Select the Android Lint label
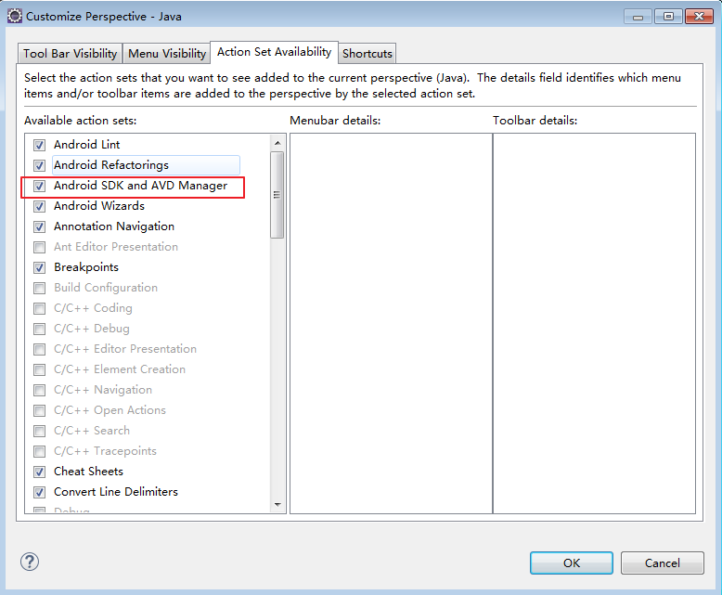Viewport: 722px width, 595px height. tap(86, 145)
